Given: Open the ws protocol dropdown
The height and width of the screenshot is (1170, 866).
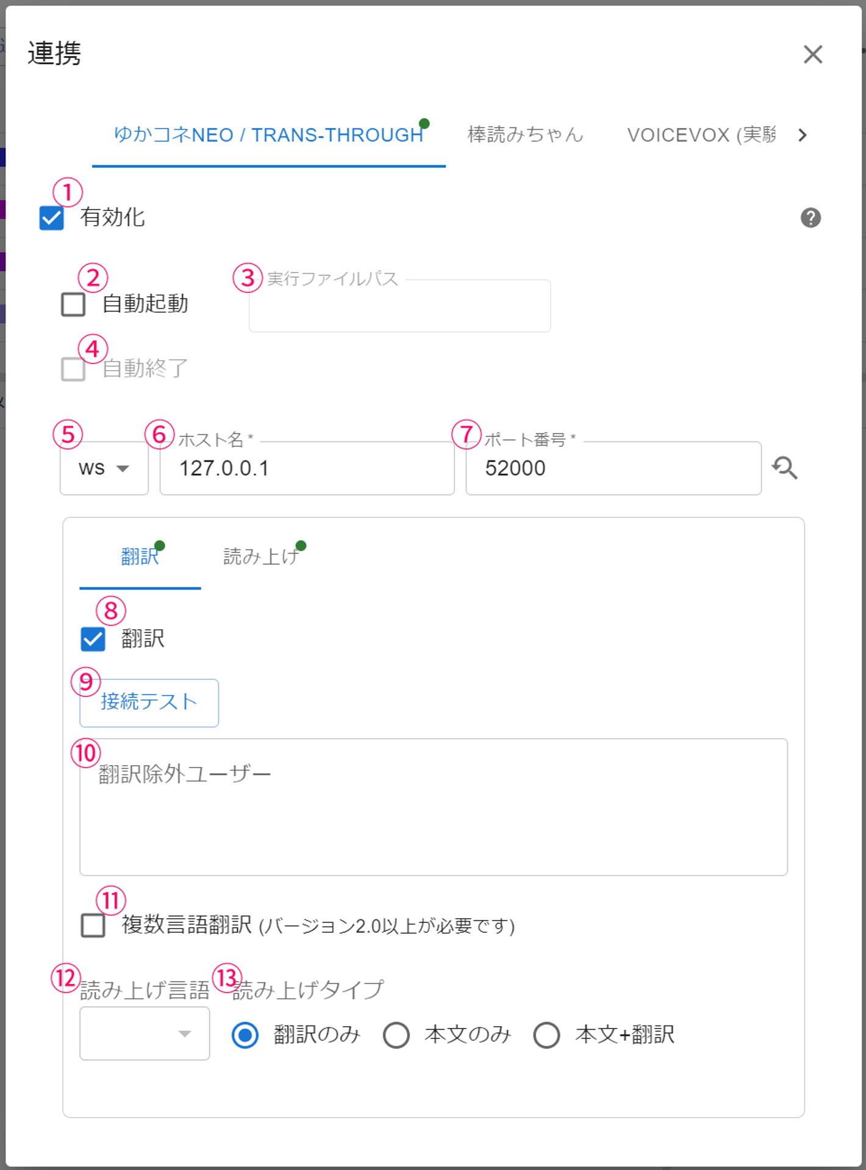Looking at the screenshot, I should pyautogui.click(x=104, y=468).
